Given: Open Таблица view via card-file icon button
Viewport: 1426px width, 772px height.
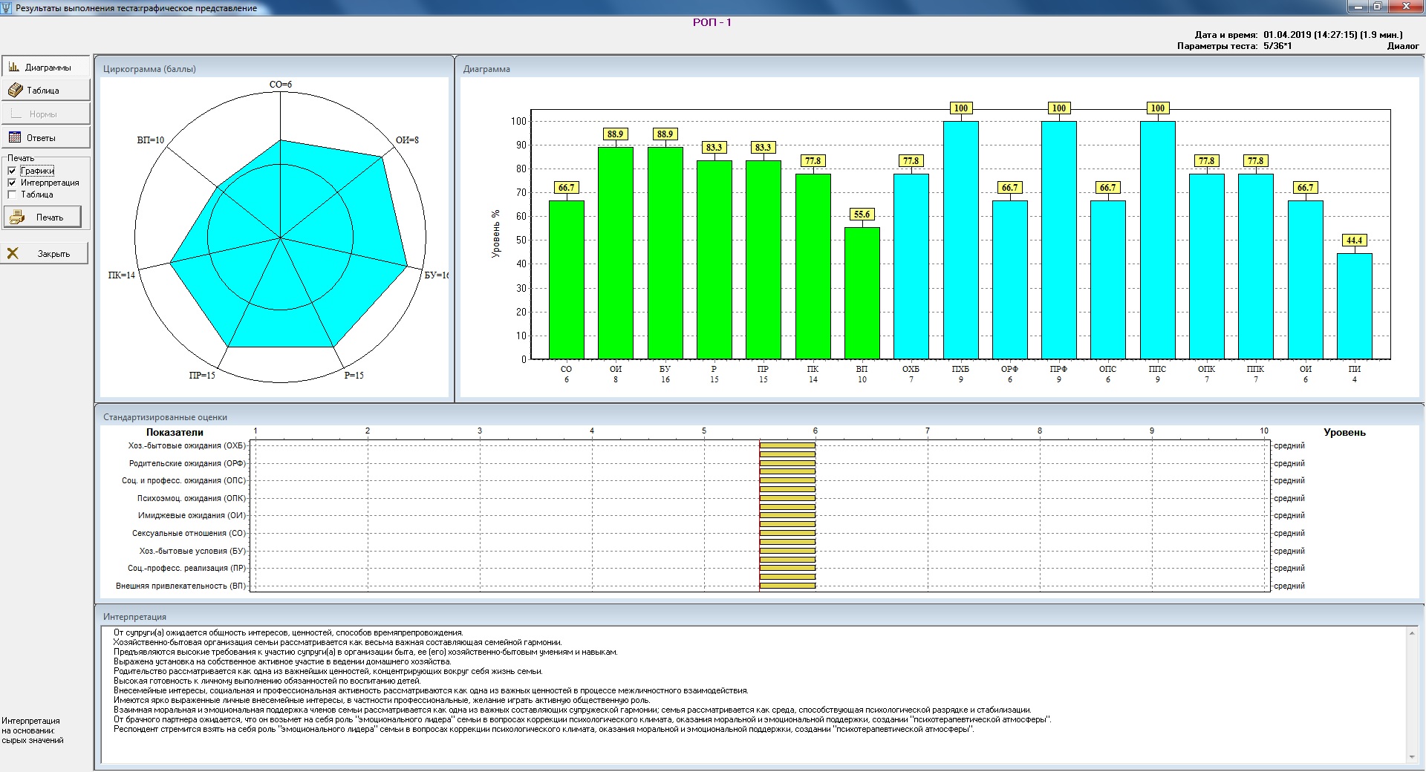Looking at the screenshot, I should coord(15,91).
